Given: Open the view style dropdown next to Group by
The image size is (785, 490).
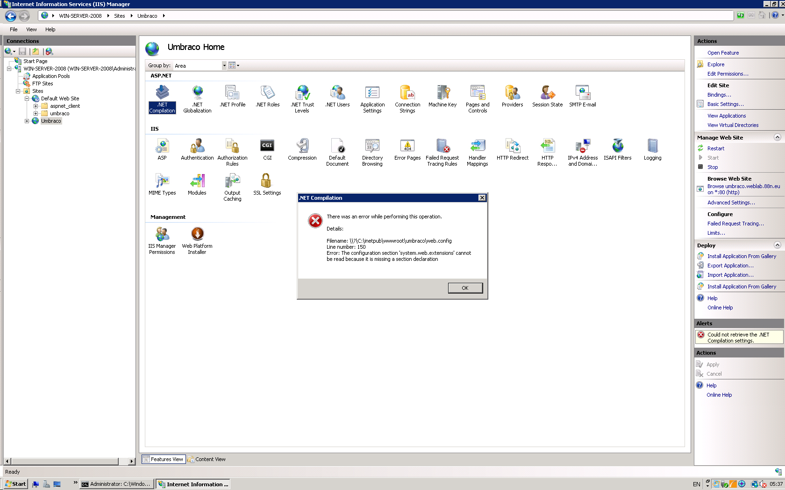Looking at the screenshot, I should pyautogui.click(x=234, y=65).
